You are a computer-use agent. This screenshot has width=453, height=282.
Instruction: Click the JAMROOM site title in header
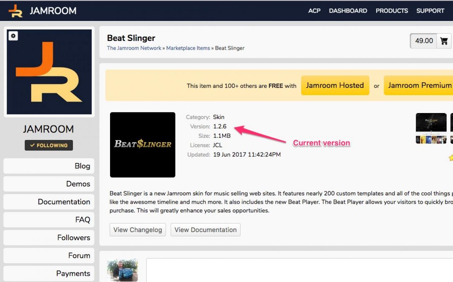[x=53, y=11]
